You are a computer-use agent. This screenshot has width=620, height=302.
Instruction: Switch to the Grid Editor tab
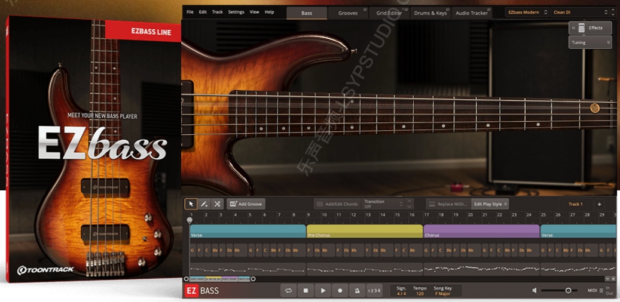pyautogui.click(x=389, y=13)
